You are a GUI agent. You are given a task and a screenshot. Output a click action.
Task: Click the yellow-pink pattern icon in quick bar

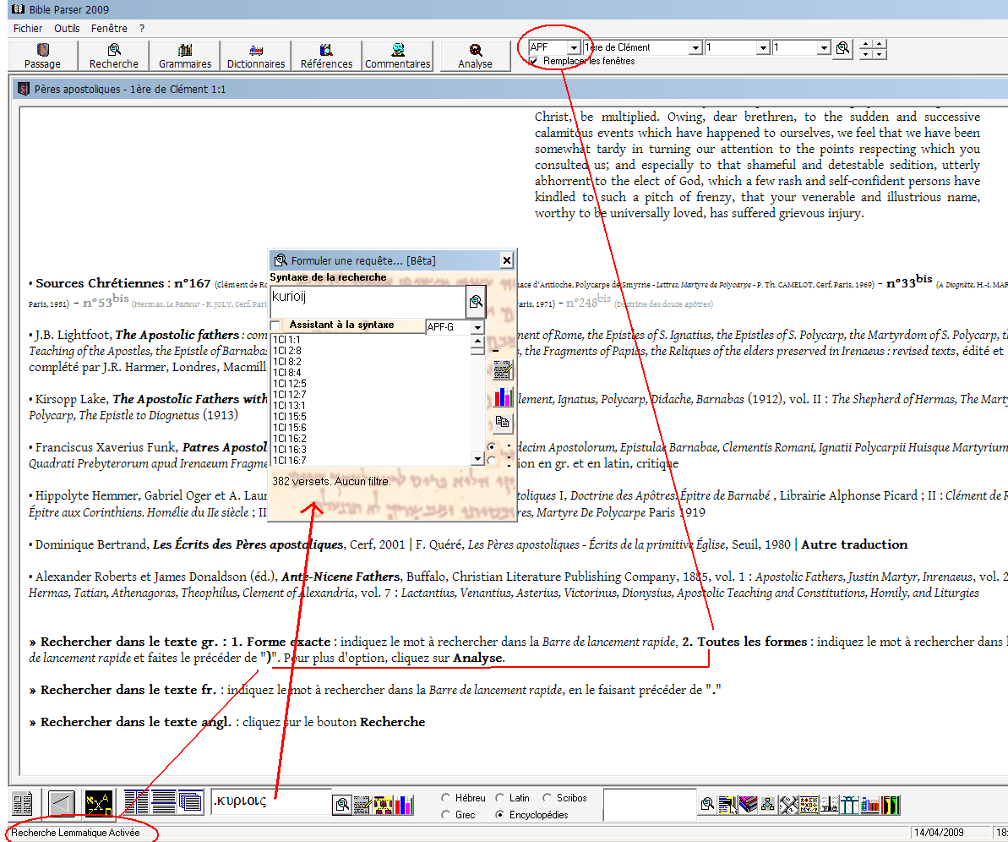[x=383, y=805]
